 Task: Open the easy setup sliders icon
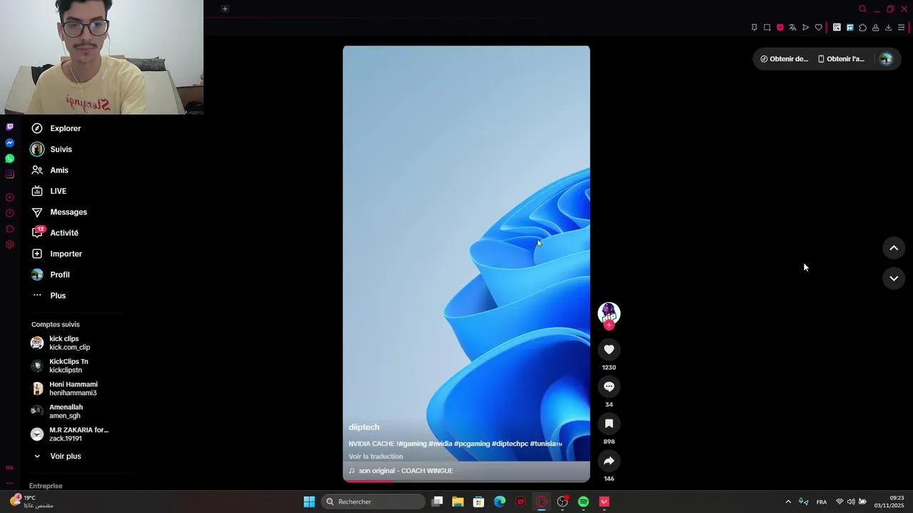[901, 28]
